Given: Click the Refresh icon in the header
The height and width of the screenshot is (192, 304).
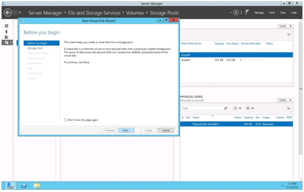Looking at the screenshot, I should pos(236,13).
